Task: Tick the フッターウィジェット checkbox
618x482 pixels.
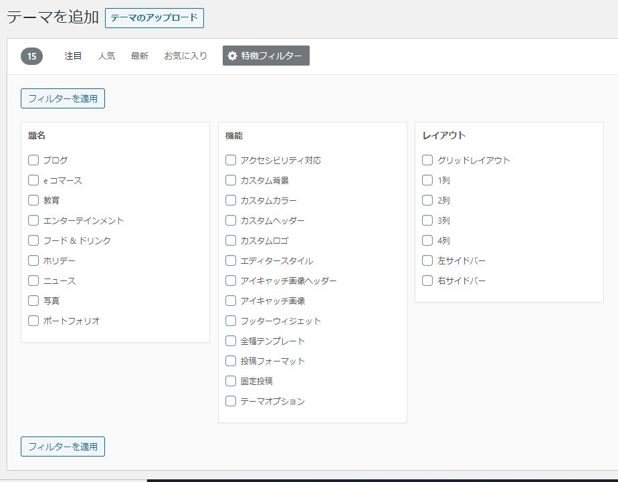Action: point(231,321)
